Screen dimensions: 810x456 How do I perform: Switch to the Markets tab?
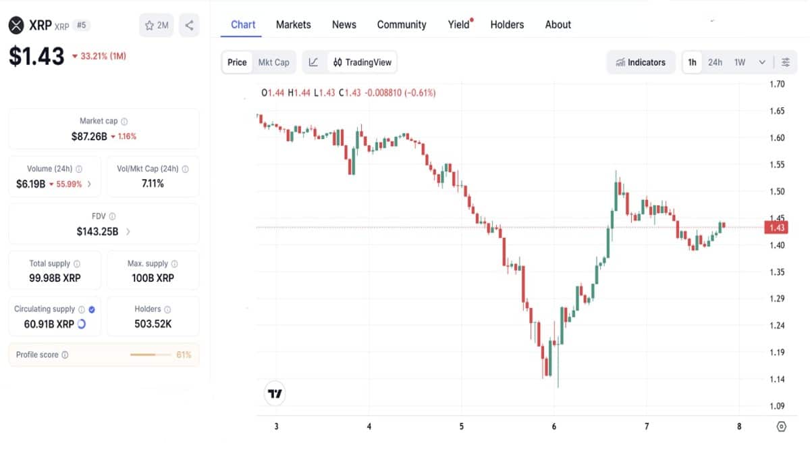coord(293,24)
